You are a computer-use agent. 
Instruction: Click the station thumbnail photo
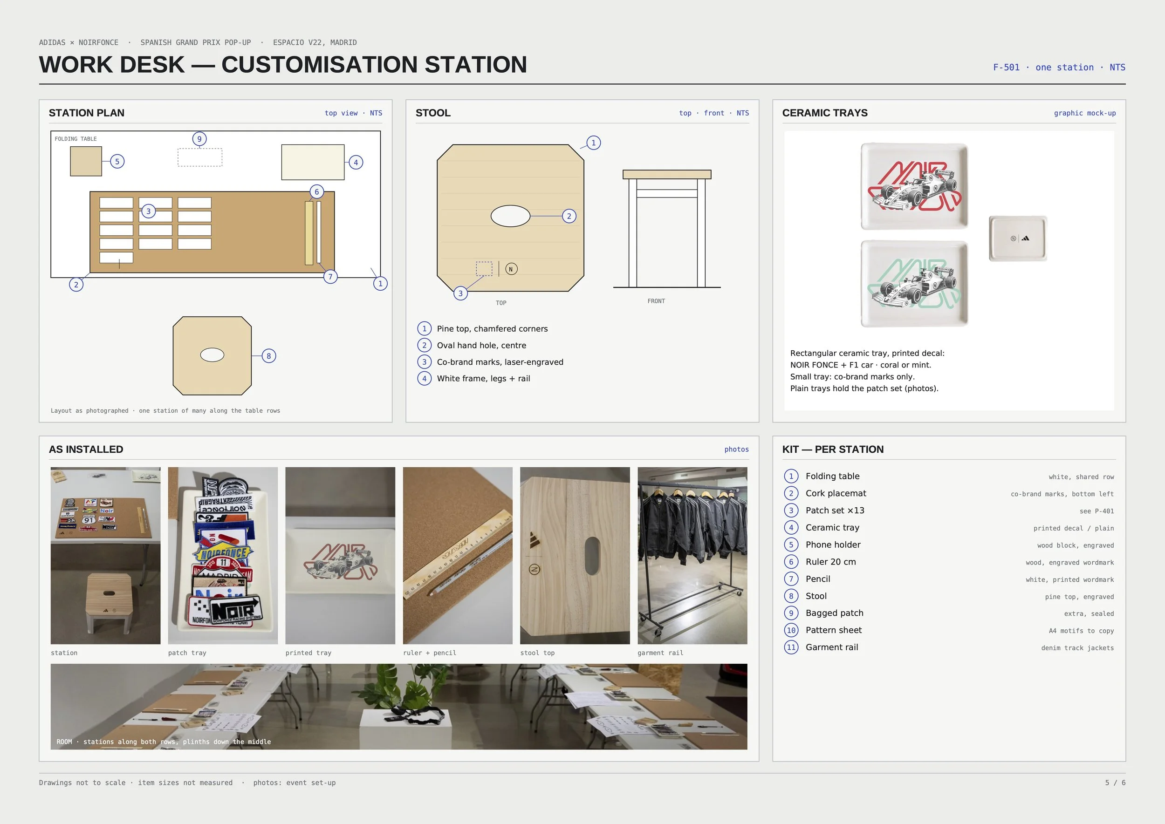[x=106, y=556]
